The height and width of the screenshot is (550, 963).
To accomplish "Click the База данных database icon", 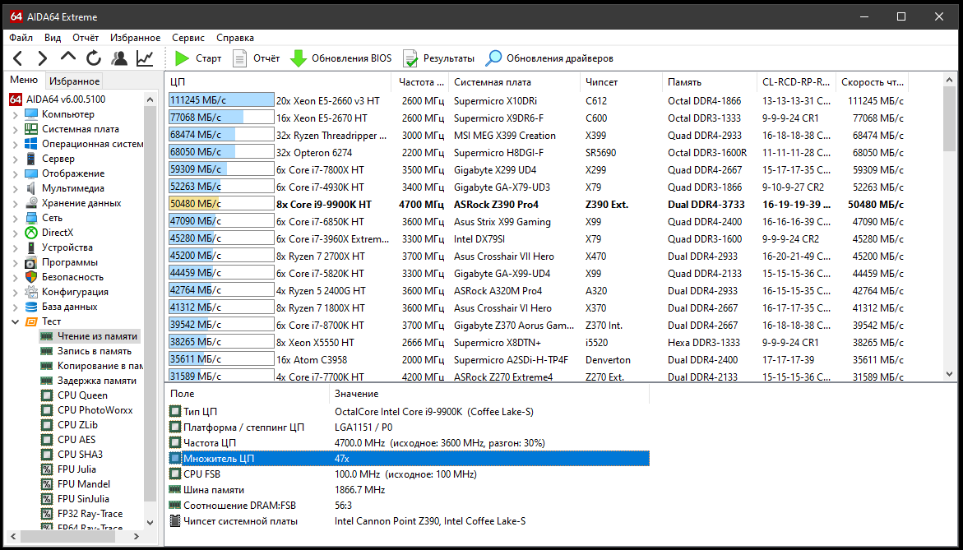I will [x=31, y=307].
